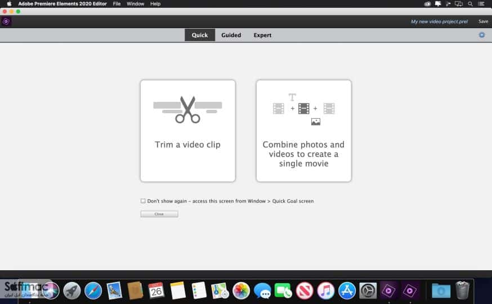Viewport: 492px width, 304px height.
Task: Choose Combine photos and videos card
Action: [304, 131]
